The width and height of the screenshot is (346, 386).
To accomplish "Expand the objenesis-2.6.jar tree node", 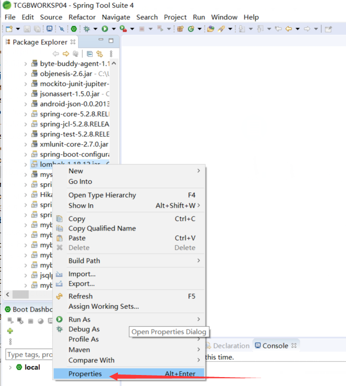I will pyautogui.click(x=26, y=74).
